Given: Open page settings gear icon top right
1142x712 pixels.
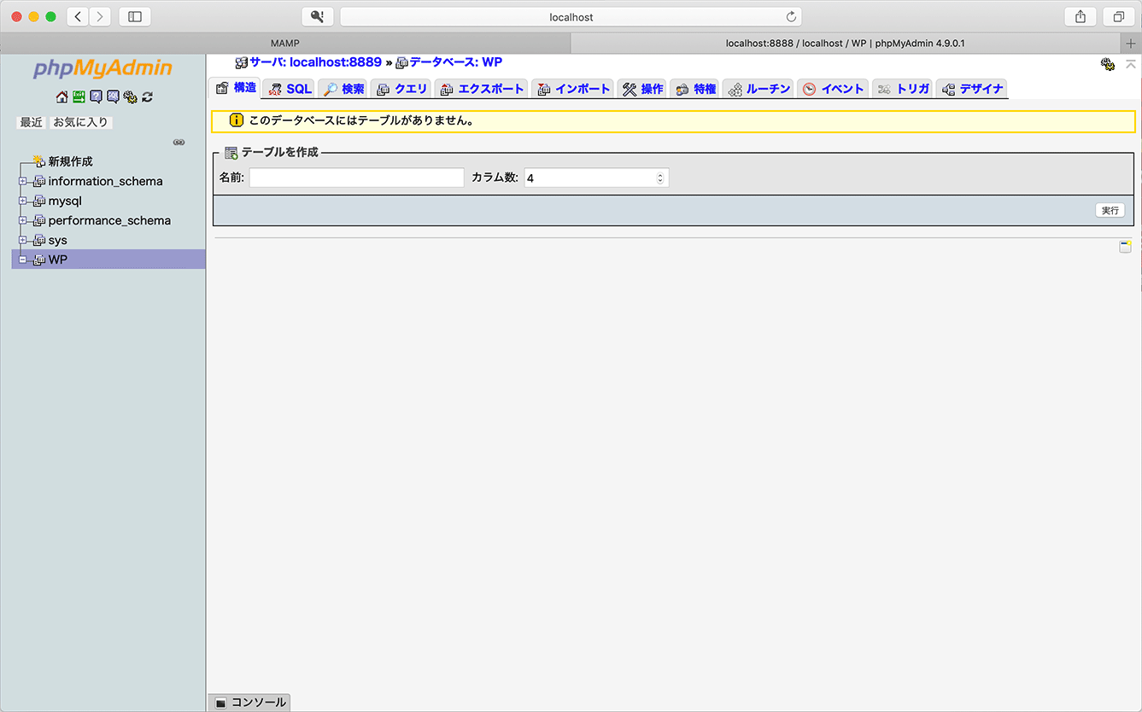Looking at the screenshot, I should 1108,64.
